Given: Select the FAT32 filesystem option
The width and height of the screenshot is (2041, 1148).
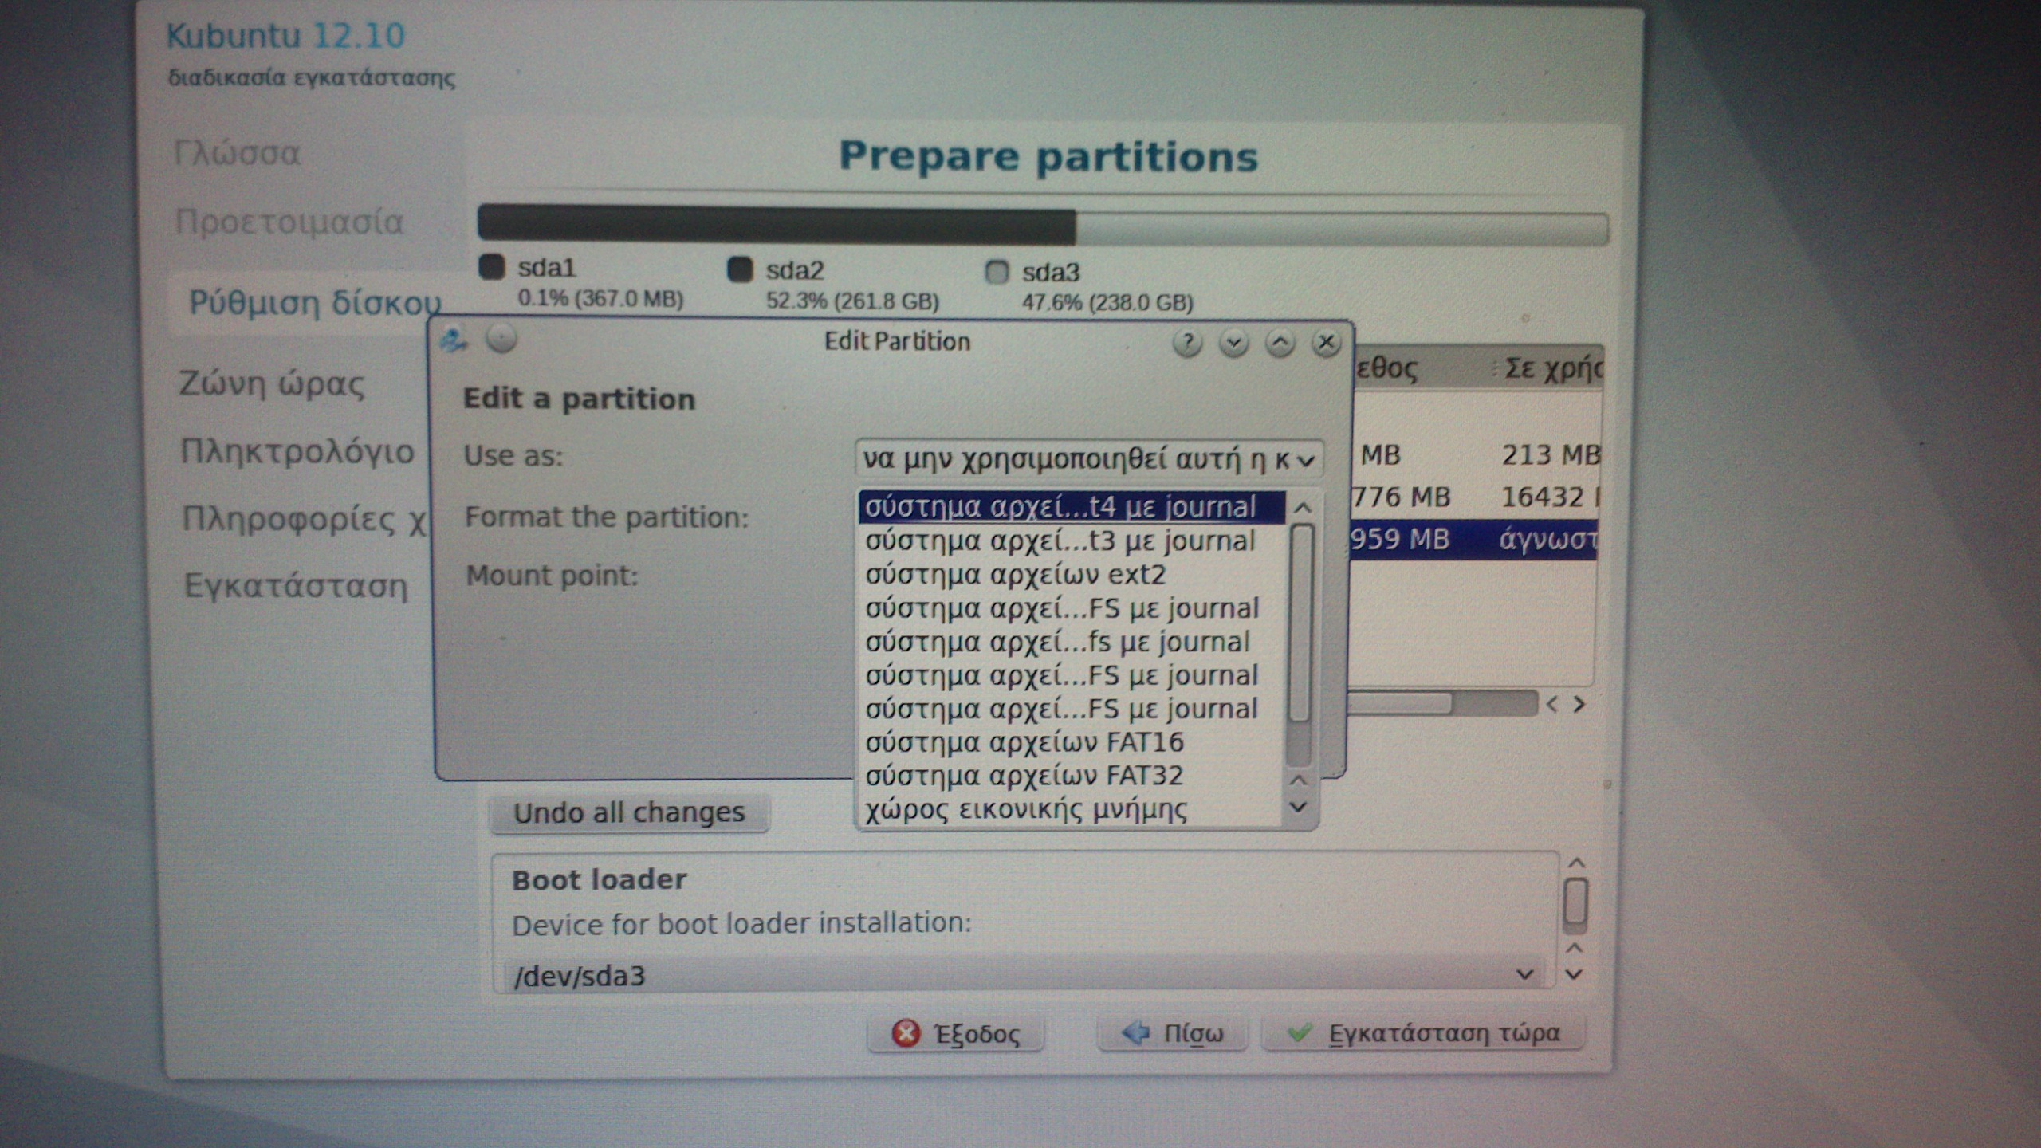Looking at the screenshot, I should pyautogui.click(x=1024, y=776).
